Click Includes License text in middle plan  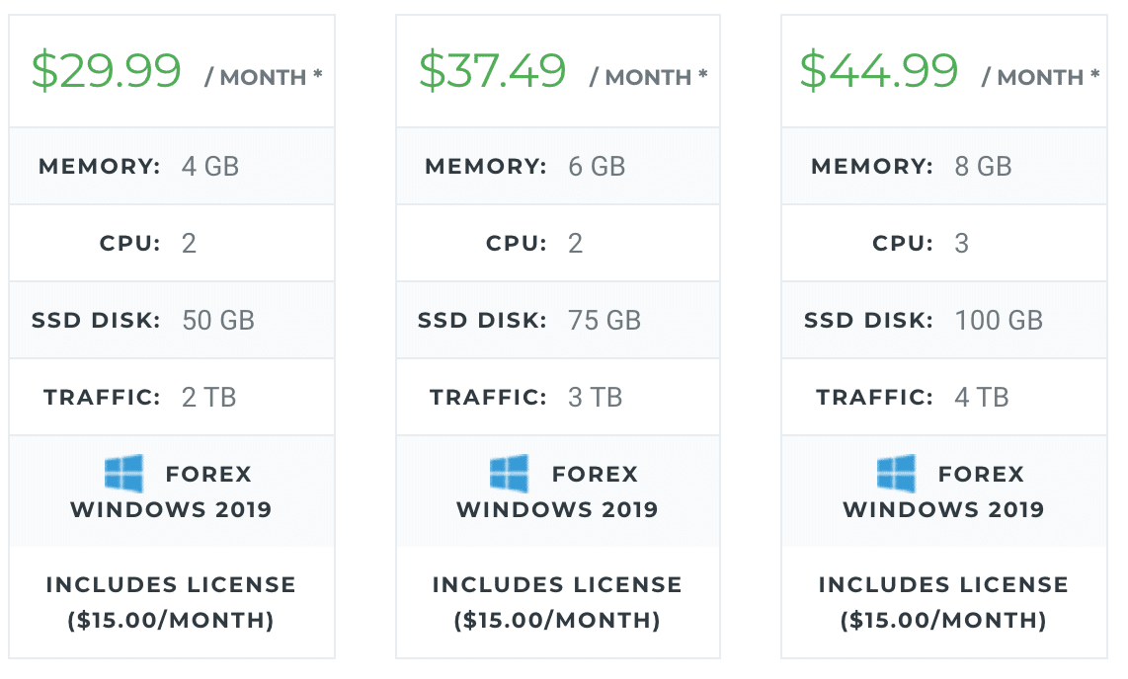coord(557,584)
